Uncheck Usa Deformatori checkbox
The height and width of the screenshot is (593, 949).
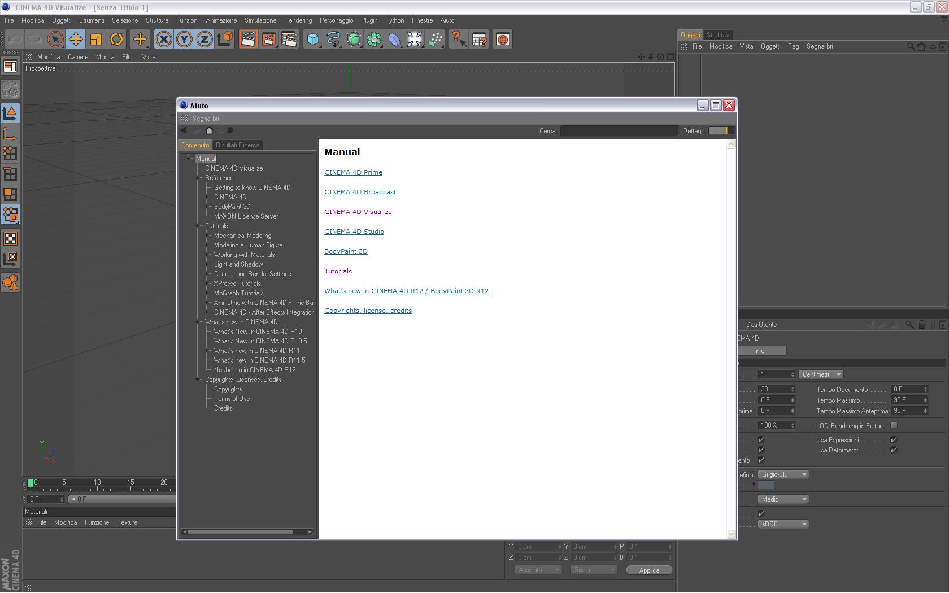pyautogui.click(x=894, y=450)
